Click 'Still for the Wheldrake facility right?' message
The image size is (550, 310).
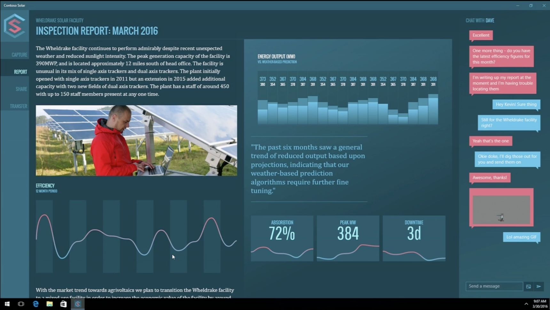[509, 123]
